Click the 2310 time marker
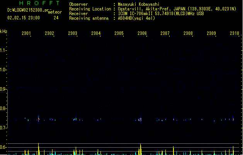 (235, 33)
